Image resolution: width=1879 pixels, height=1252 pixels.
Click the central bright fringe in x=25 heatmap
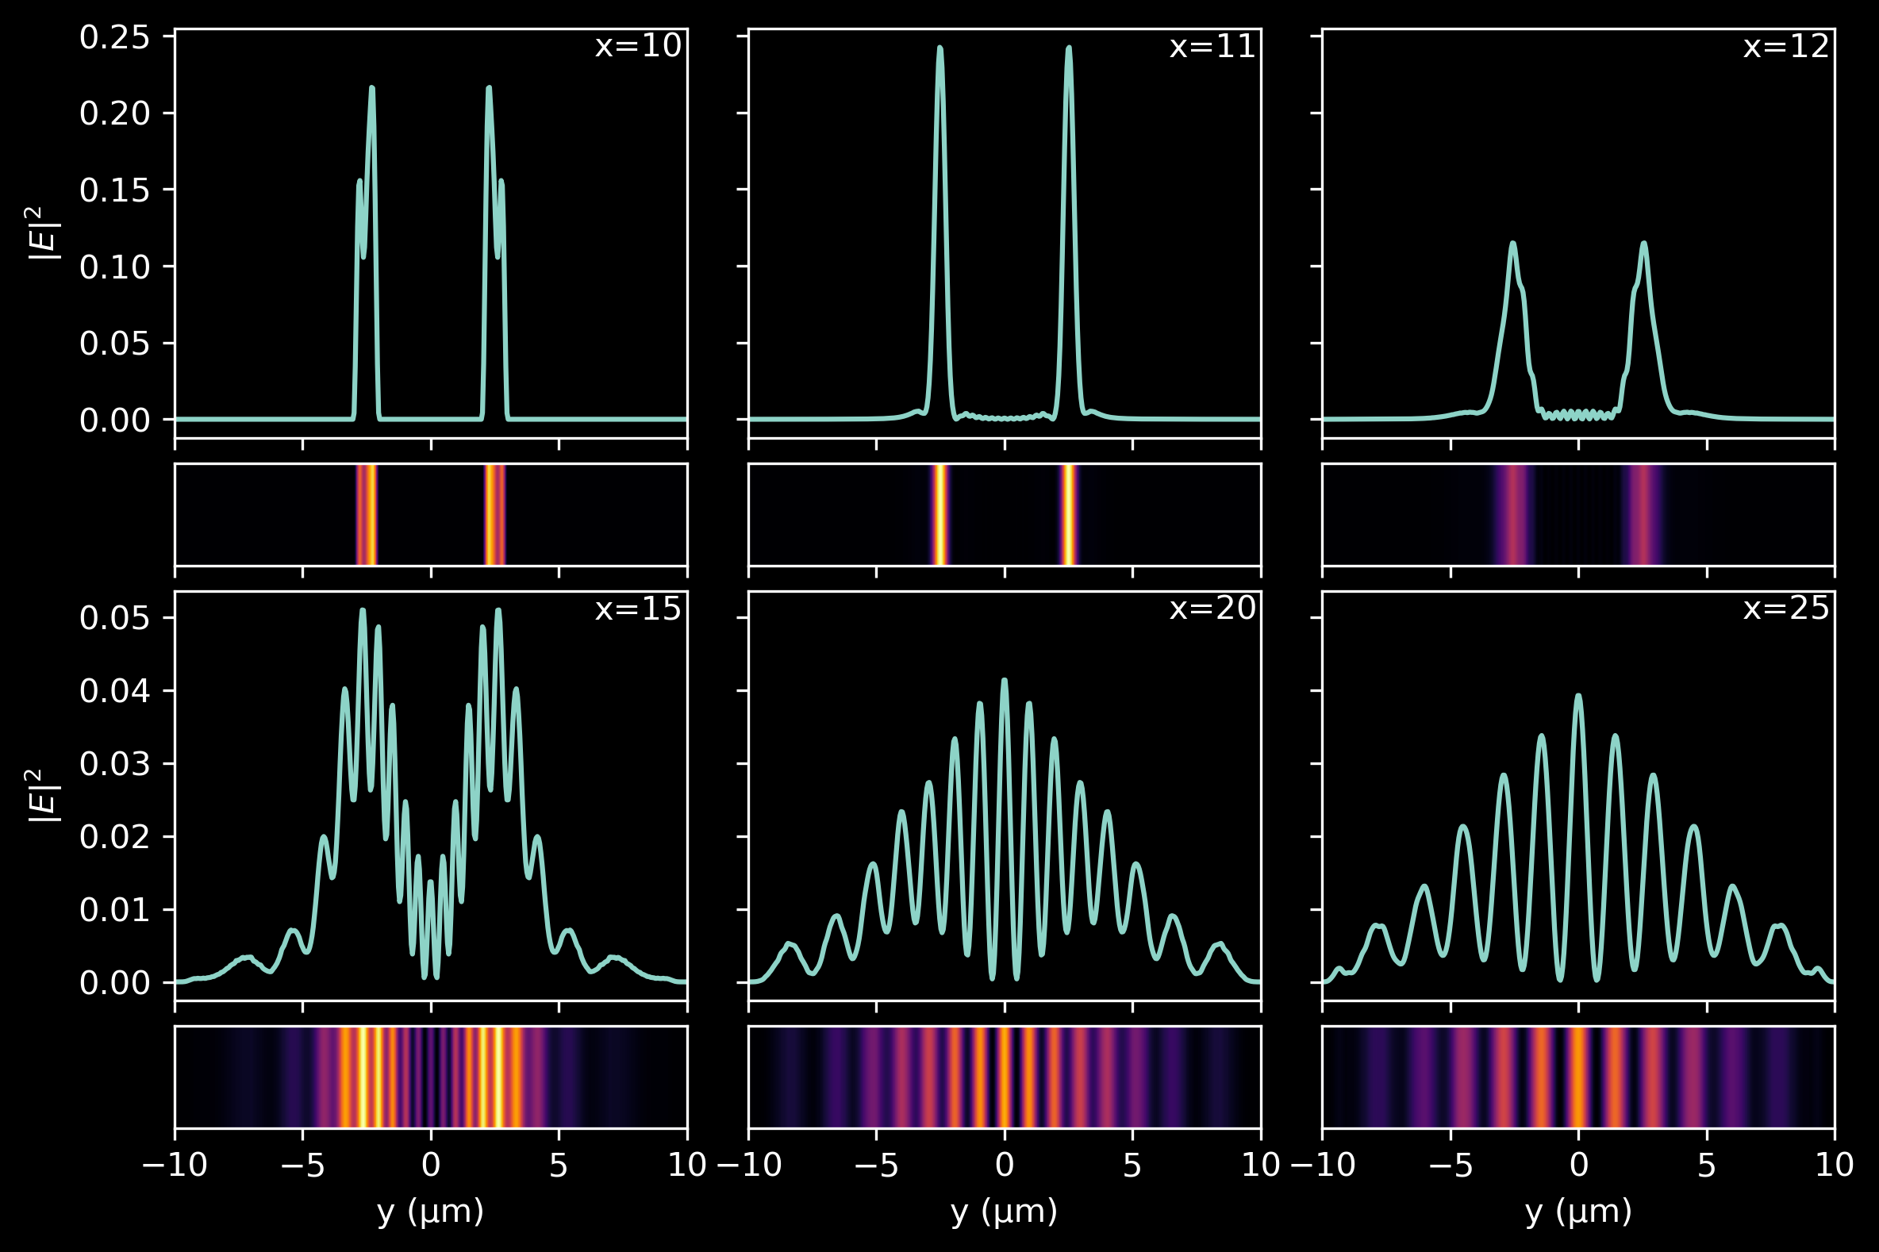click(1578, 1077)
